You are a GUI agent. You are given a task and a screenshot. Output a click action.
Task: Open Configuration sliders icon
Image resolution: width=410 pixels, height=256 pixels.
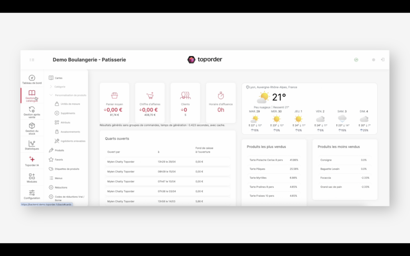coord(32,193)
